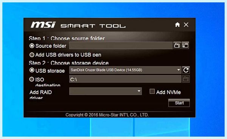
Task: Select the Source folder radio option
Action: (x=32, y=46)
